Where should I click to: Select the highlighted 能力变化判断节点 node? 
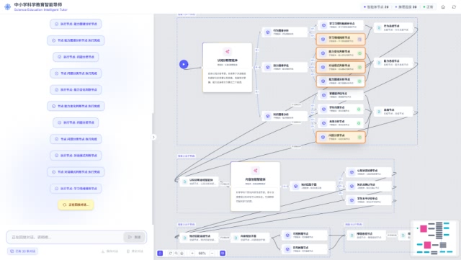tap(341, 53)
